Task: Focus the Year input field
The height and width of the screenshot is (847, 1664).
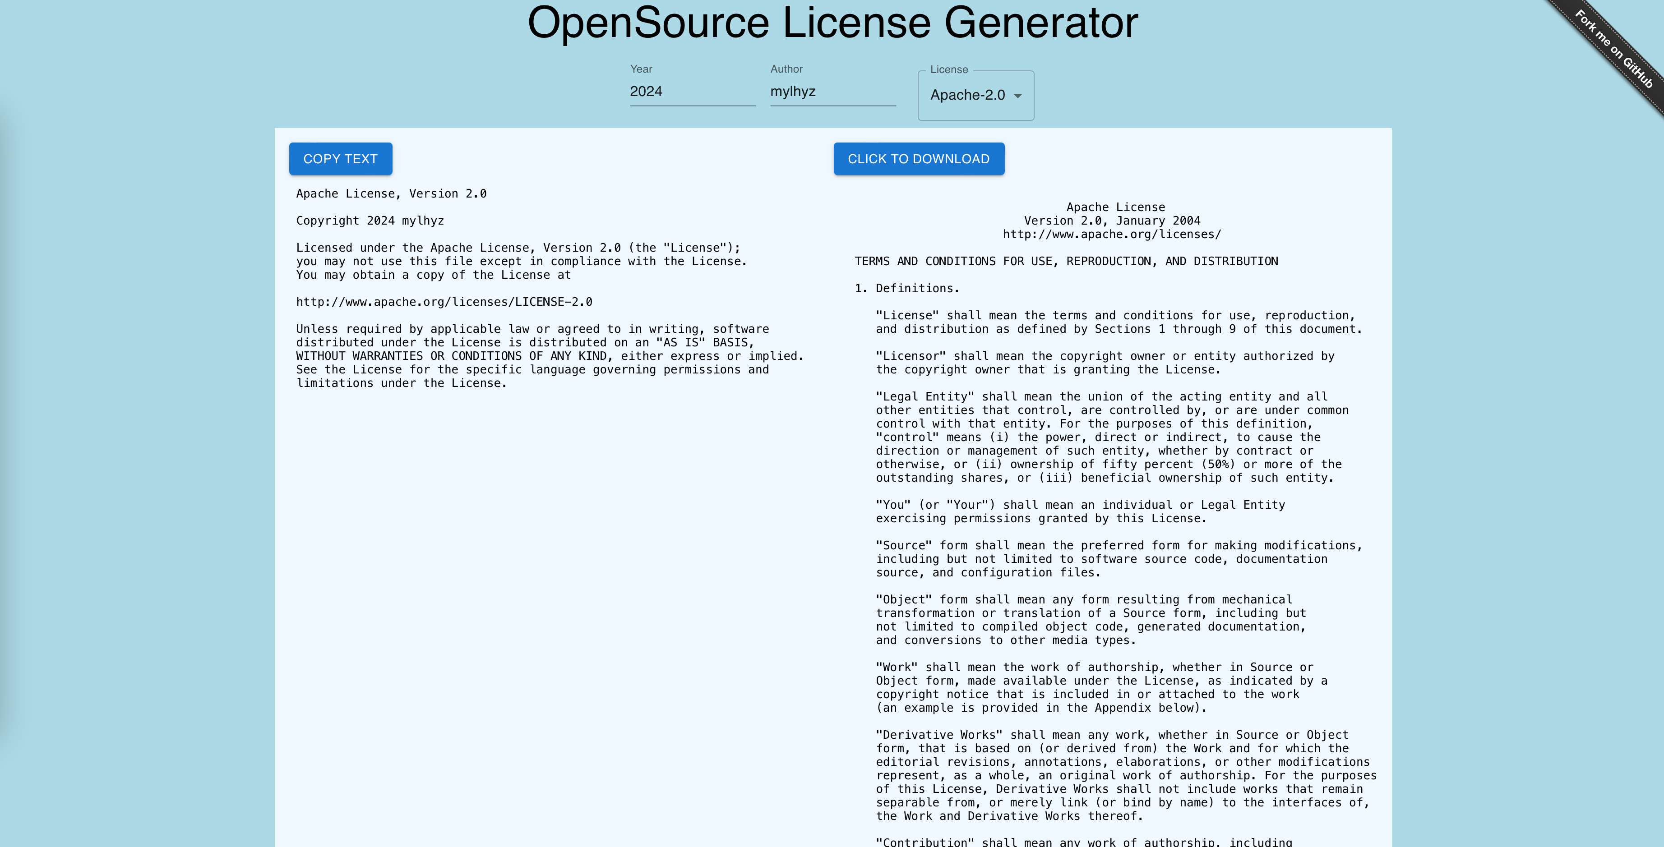Action: [693, 92]
